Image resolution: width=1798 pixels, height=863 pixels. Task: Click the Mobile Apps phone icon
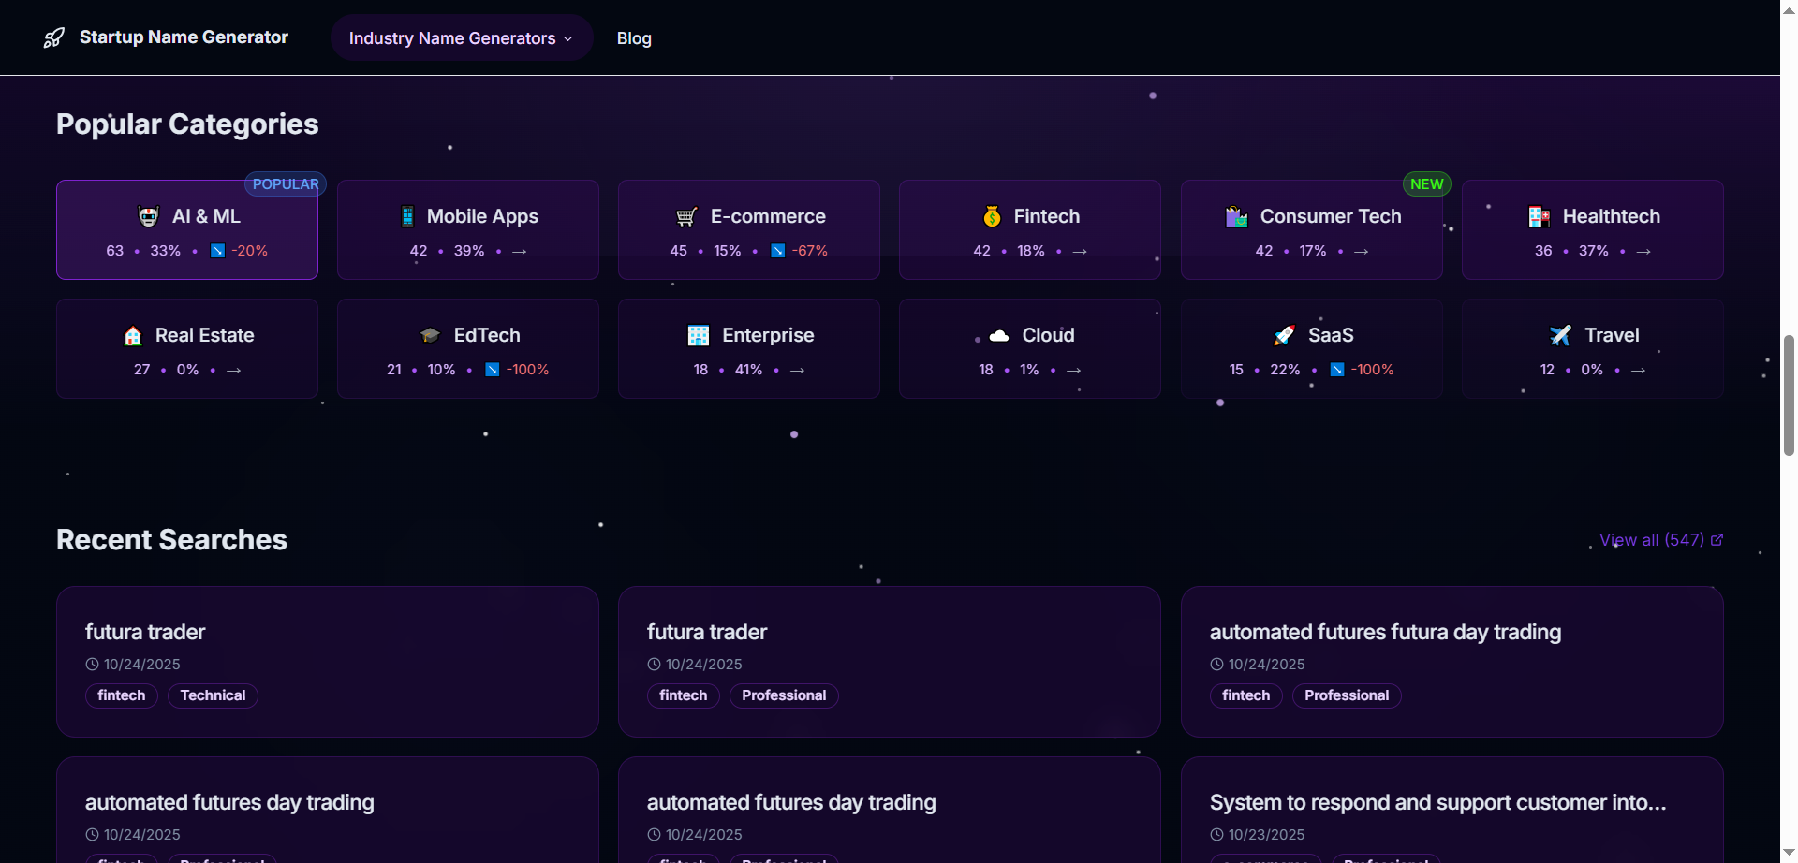406,215
